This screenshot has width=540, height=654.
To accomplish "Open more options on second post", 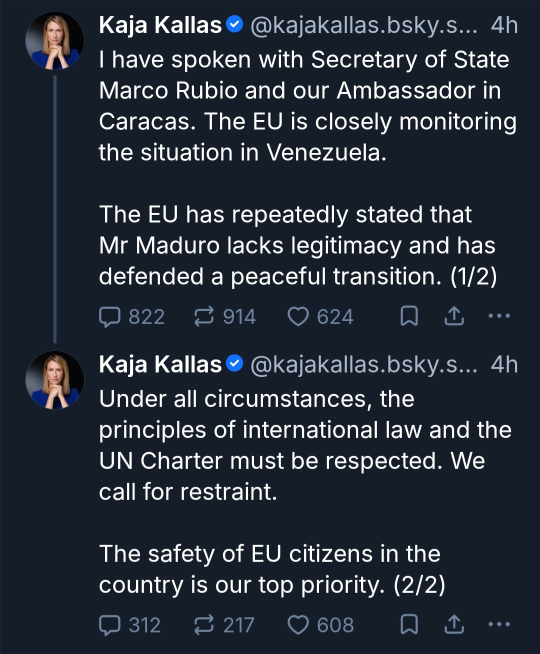I will click(x=499, y=624).
